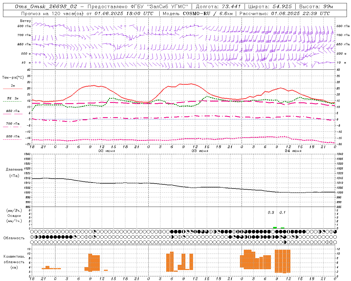Click 'Прогноз на 120 часа(ов)' text
Screen dimensions: 351x281
52,13
